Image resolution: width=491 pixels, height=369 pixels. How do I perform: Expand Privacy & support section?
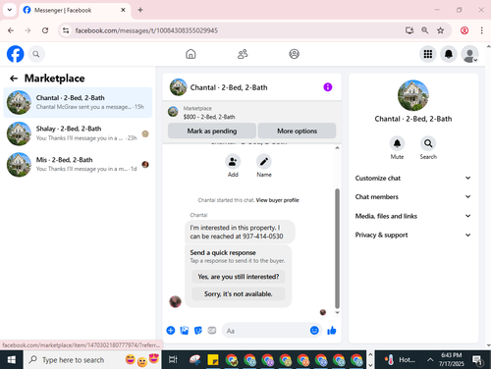click(413, 235)
